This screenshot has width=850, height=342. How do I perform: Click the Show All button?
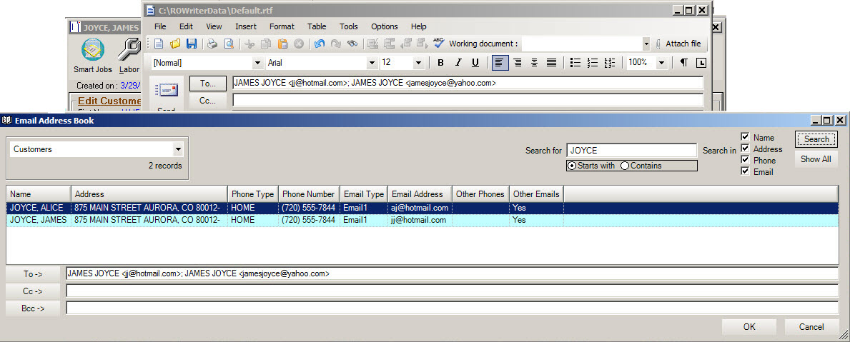tap(816, 159)
